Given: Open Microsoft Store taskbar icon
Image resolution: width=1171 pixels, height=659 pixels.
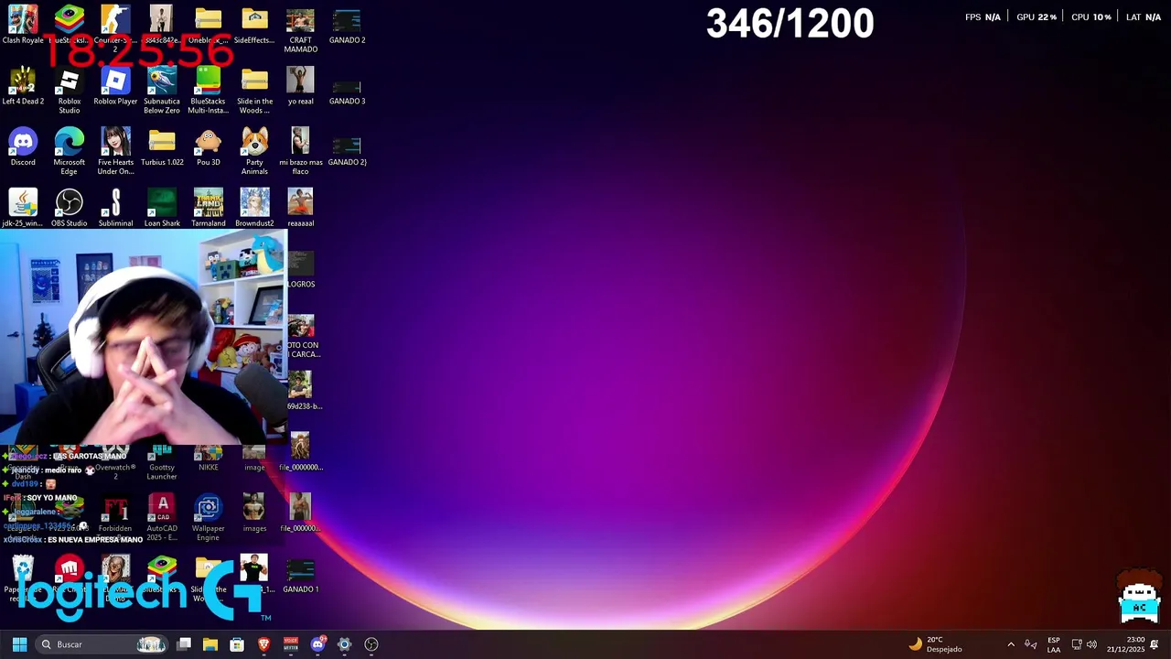Looking at the screenshot, I should [237, 644].
